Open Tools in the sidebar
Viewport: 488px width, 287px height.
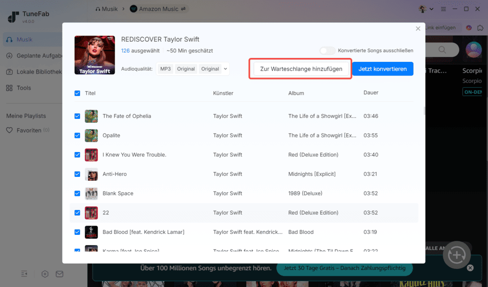tap(19, 88)
